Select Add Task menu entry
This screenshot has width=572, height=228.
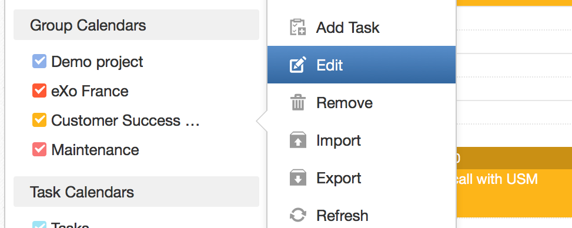[x=361, y=28]
